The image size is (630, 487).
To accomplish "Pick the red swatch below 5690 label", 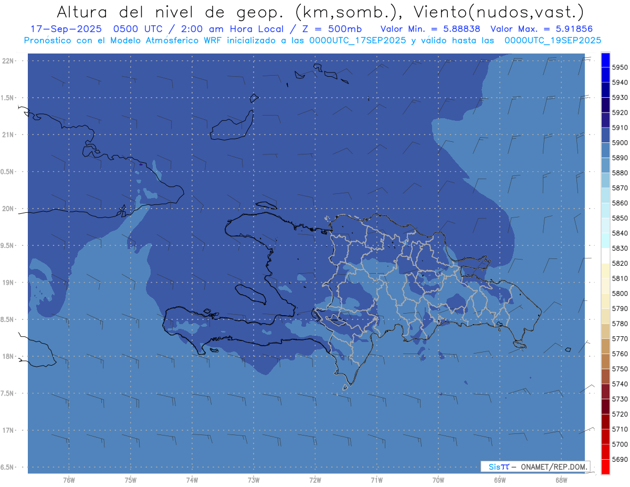I will point(605,467).
